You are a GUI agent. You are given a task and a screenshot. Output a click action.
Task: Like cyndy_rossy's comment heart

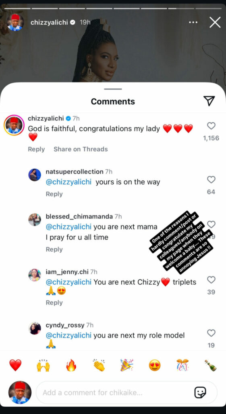tap(211, 333)
